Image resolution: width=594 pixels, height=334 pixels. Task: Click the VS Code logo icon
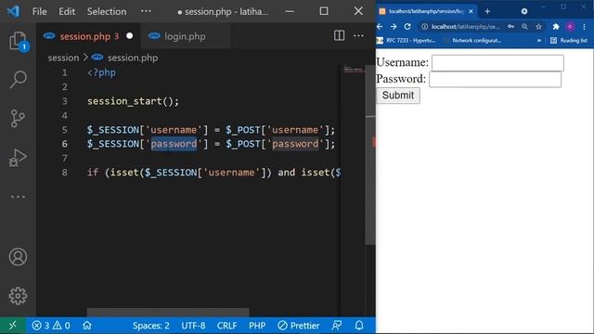(13, 11)
